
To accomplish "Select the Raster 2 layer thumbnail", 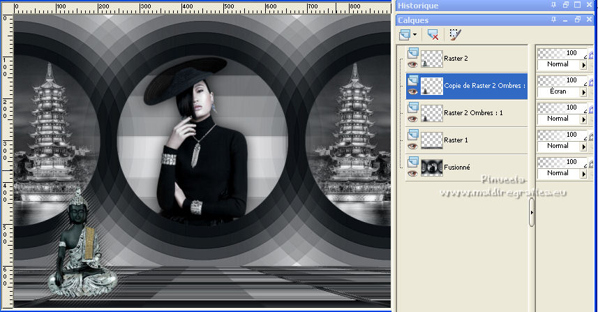I will click(x=432, y=59).
